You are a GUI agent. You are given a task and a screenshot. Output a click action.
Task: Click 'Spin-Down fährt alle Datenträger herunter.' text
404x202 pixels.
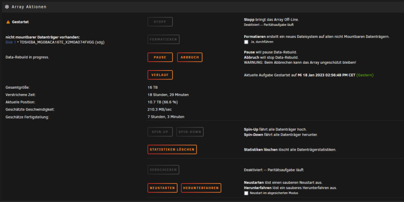[281, 135]
